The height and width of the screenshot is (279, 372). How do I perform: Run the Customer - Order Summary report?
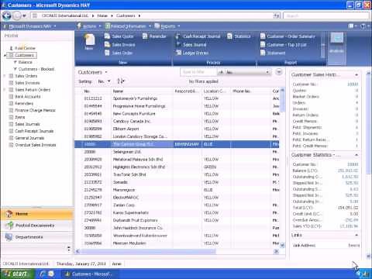(x=288, y=36)
